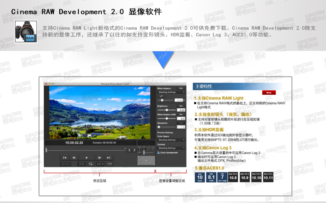Viewport: 326px width, 203px height.
Task: Open the White Balance dropdown
Action: click(x=171, y=92)
